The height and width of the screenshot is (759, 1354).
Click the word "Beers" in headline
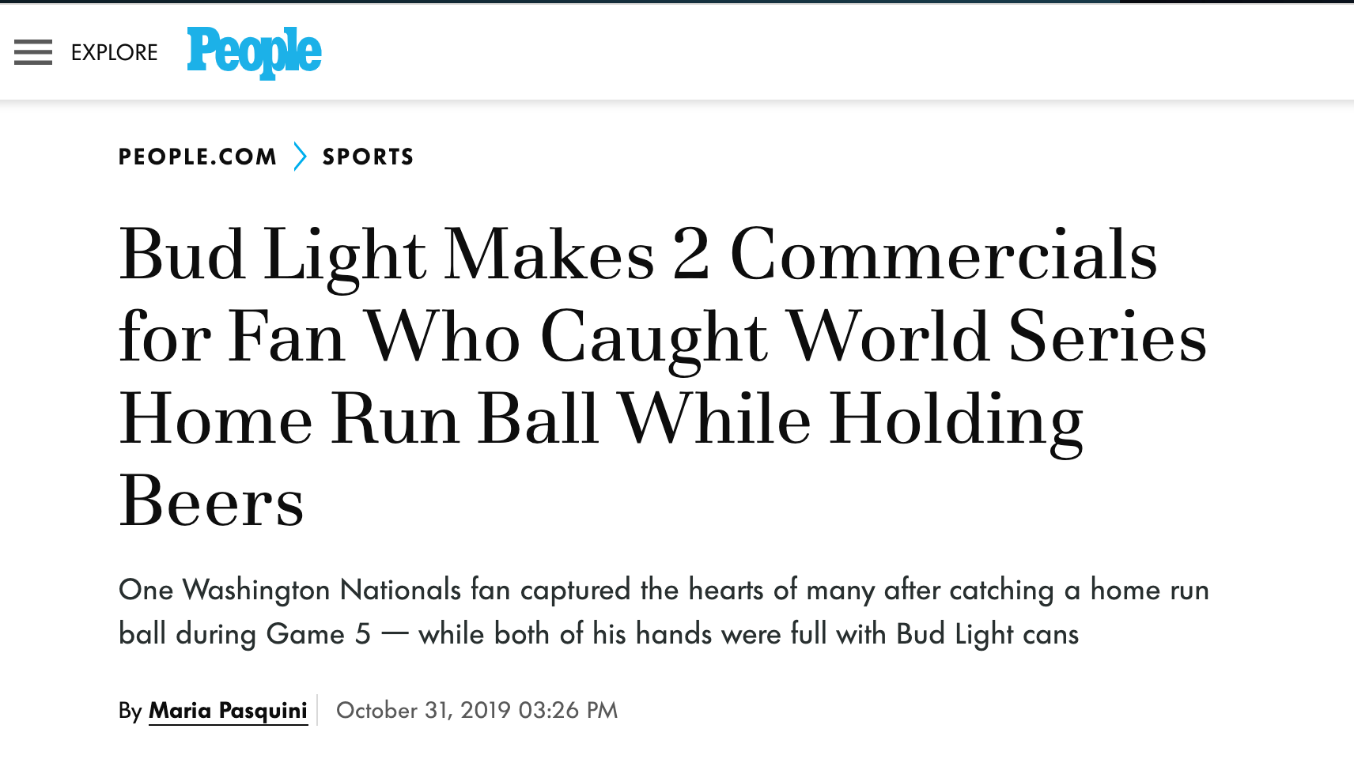tap(211, 501)
